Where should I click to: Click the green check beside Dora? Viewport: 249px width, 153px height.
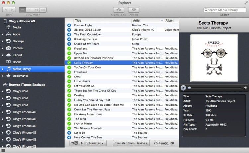coord(69,76)
